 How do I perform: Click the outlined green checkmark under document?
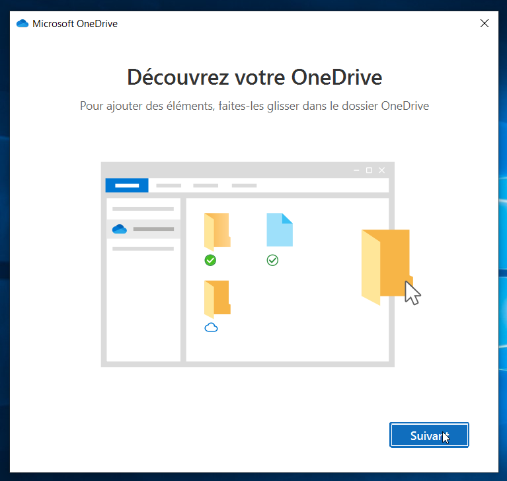(272, 261)
